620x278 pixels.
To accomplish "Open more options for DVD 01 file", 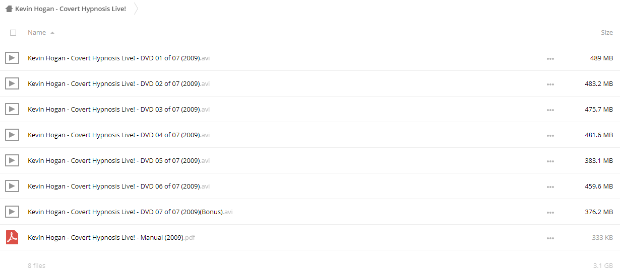I will click(x=550, y=59).
